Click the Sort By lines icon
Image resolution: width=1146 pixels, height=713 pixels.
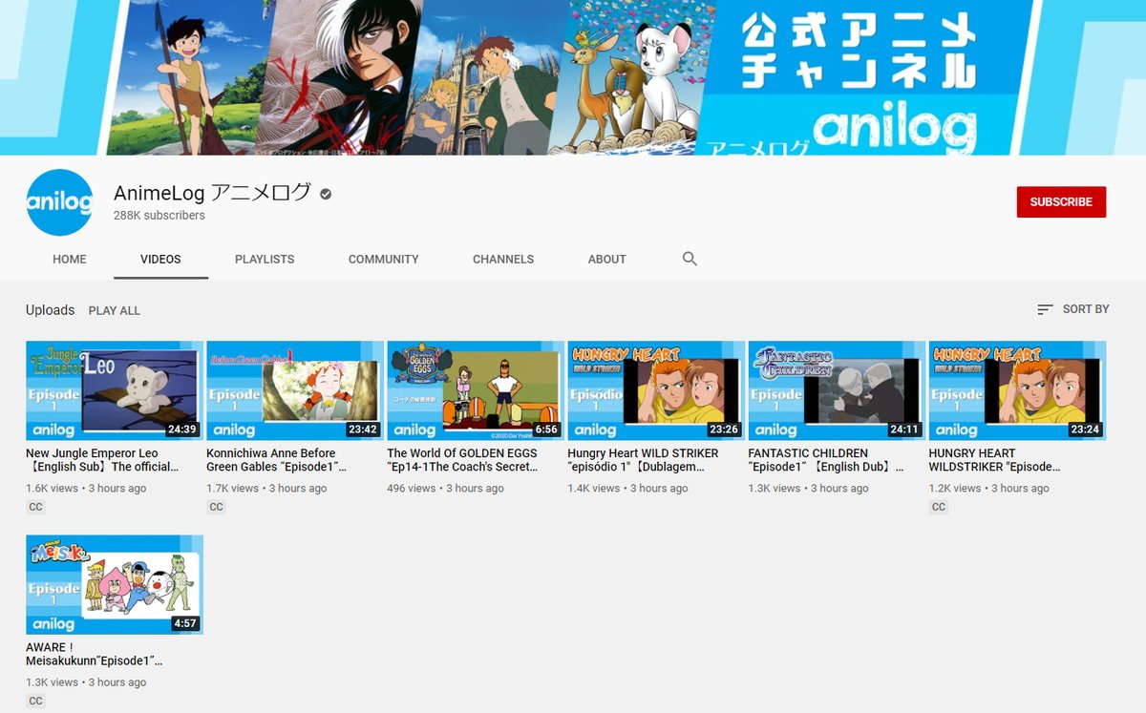1045,309
